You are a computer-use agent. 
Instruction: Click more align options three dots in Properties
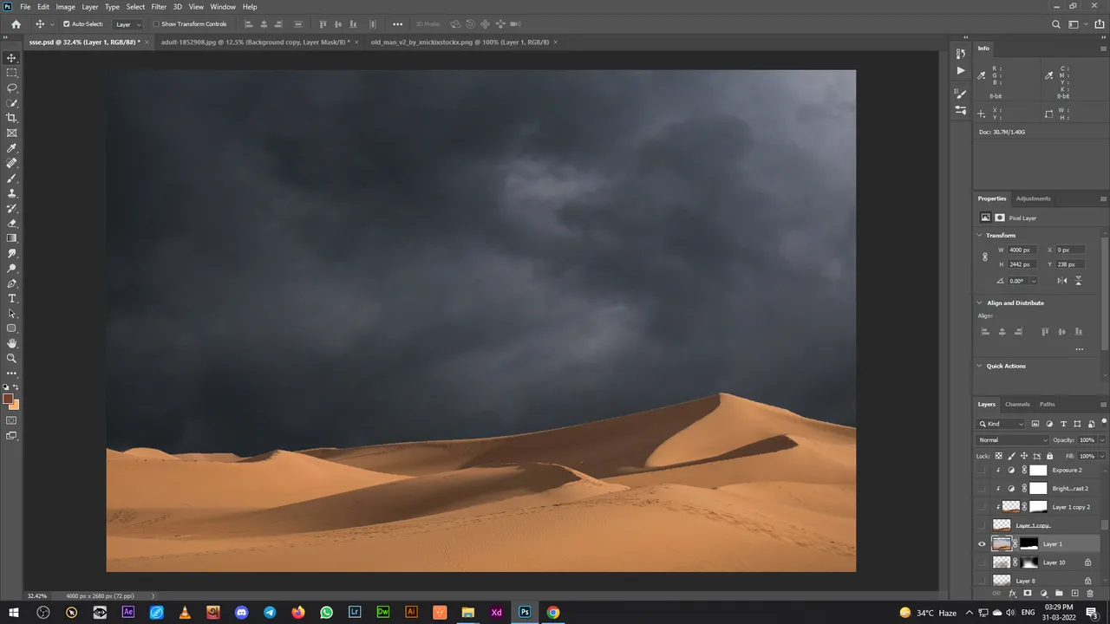(1079, 349)
